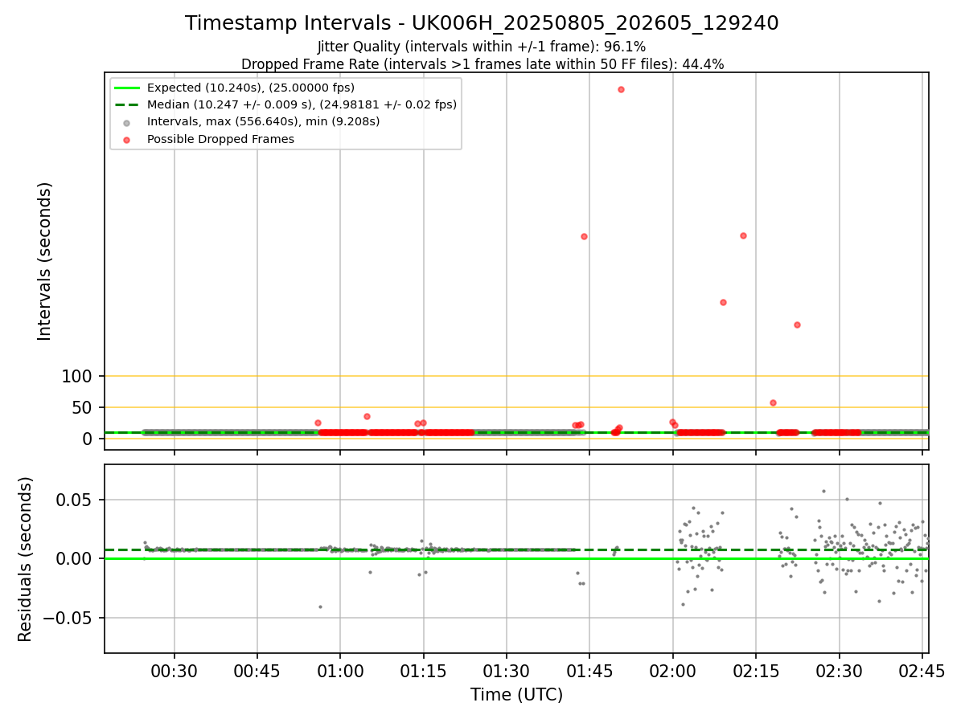965x723 pixels.
Task: Click the 02:00 time tick label
Action: 673,671
